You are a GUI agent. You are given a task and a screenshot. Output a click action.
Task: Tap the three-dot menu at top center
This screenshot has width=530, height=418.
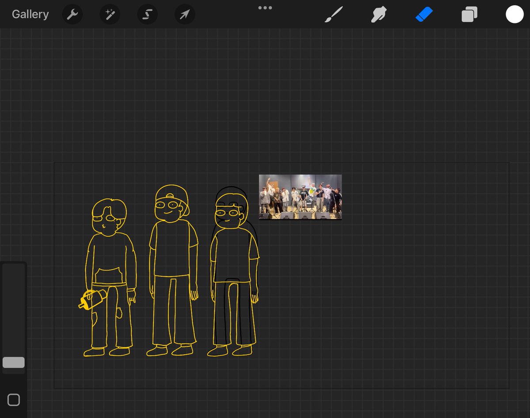click(265, 8)
